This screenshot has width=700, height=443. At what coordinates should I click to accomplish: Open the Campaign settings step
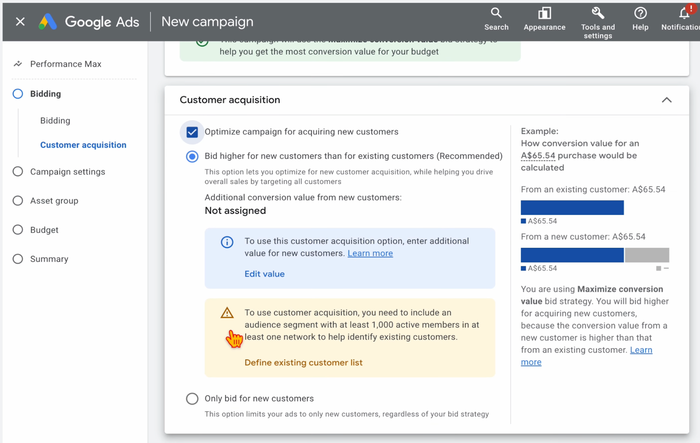pos(67,172)
